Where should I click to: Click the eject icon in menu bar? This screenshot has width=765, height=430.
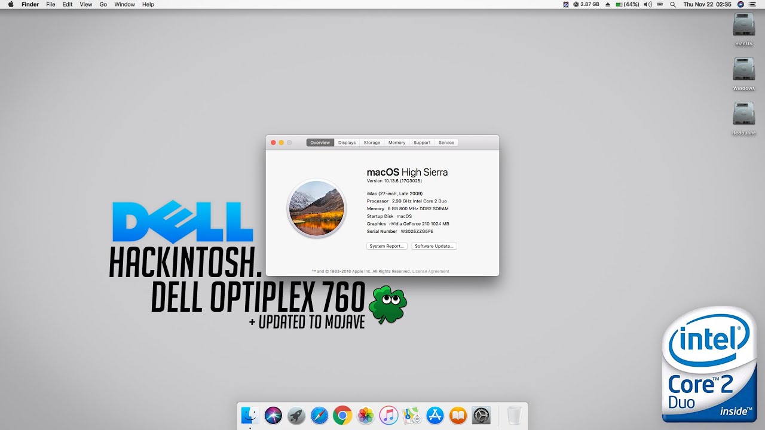(x=608, y=4)
